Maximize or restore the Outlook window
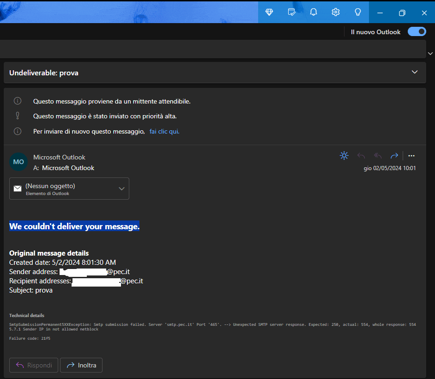 402,13
